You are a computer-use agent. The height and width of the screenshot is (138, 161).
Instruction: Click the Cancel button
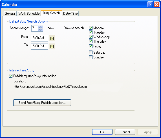coord(125,132)
